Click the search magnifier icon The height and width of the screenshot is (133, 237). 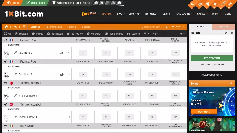click(x=166, y=27)
